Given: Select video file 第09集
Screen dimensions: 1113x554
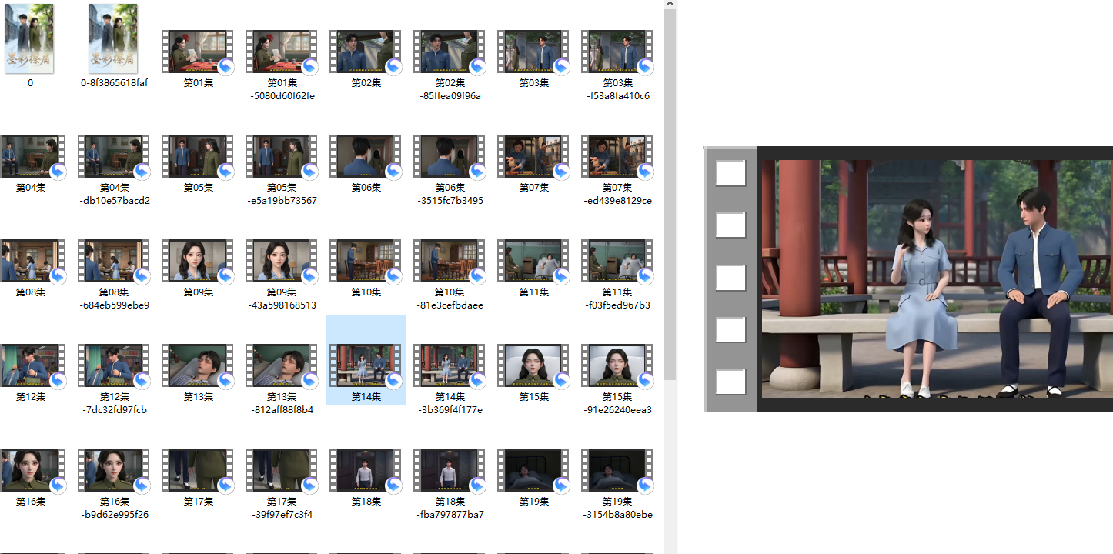Looking at the screenshot, I should 198,260.
